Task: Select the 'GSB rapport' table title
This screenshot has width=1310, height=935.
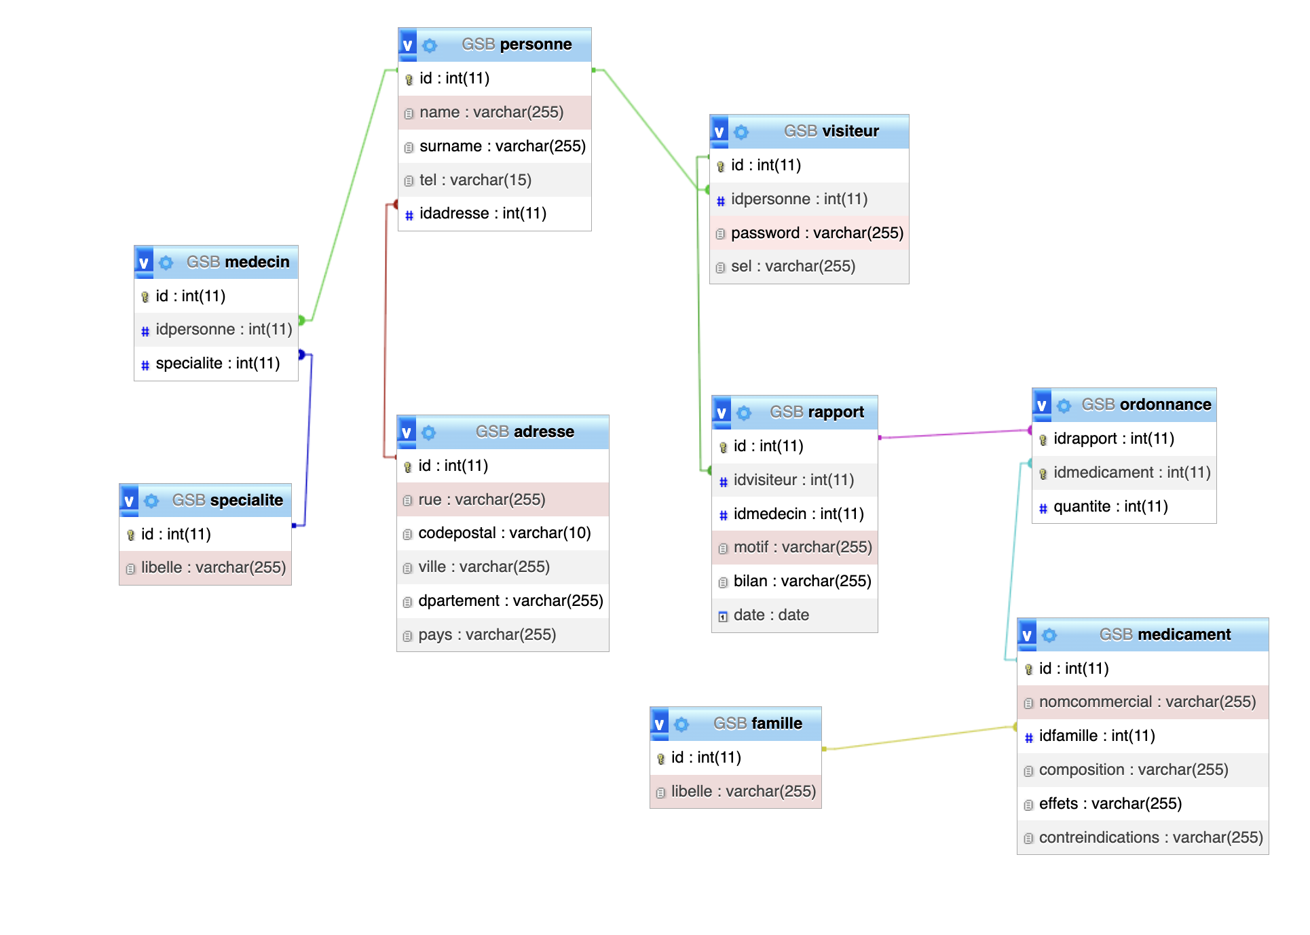Action: pyautogui.click(x=817, y=412)
